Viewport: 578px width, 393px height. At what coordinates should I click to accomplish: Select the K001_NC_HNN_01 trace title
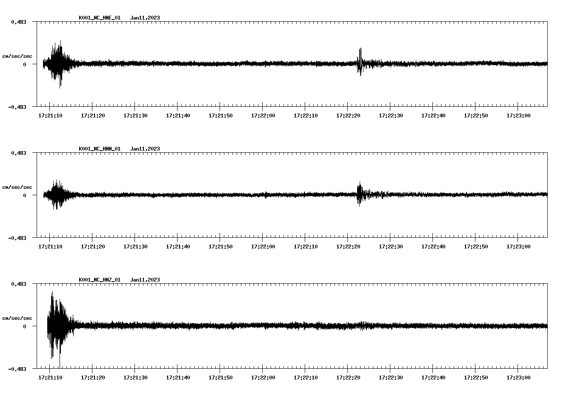click(x=99, y=149)
